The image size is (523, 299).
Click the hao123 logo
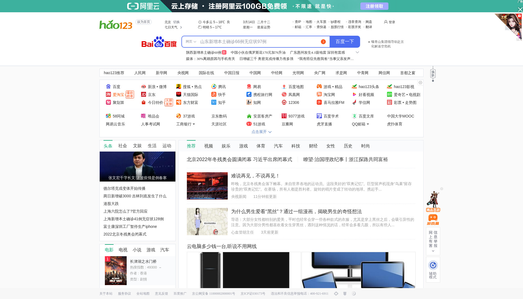(116, 25)
